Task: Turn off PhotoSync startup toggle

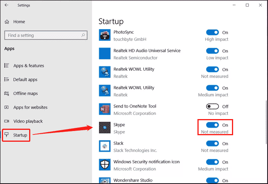Action: pyautogui.click(x=212, y=32)
